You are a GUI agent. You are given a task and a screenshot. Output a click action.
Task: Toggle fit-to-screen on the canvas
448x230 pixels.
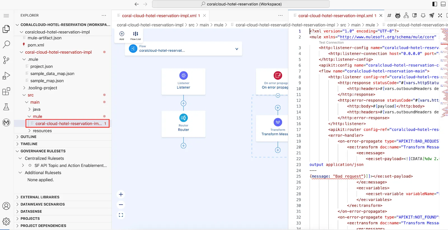(121, 215)
